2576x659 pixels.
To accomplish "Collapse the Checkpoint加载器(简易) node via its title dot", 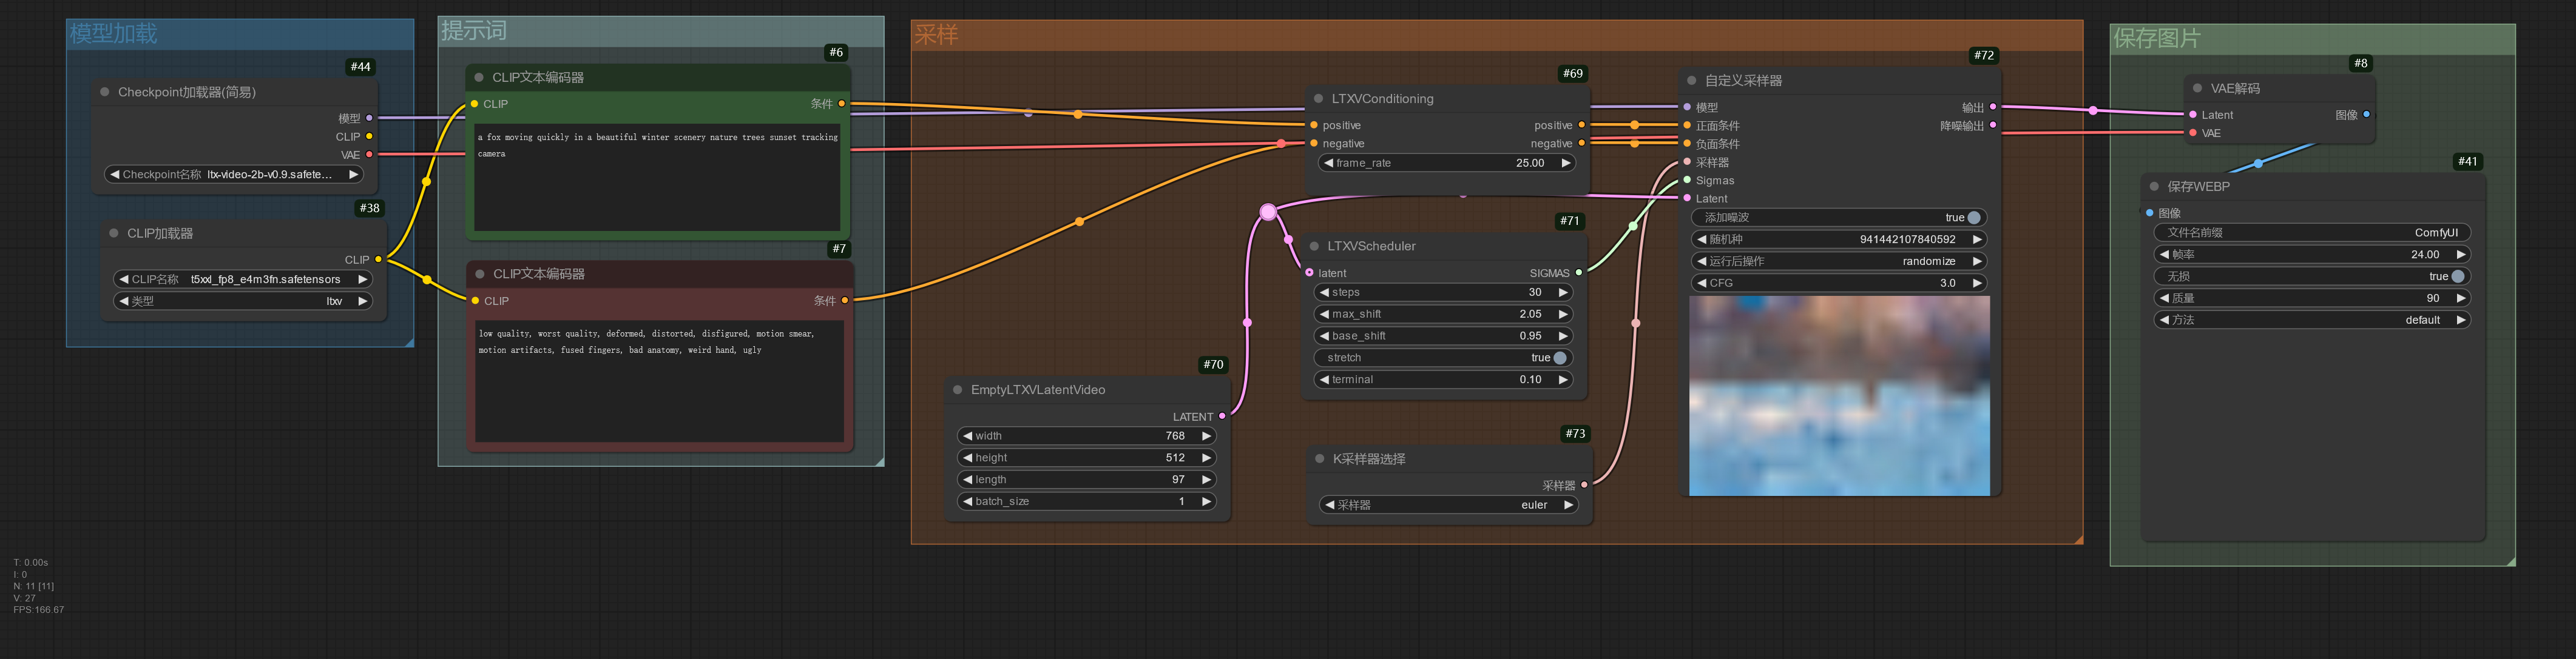I will pyautogui.click(x=105, y=92).
